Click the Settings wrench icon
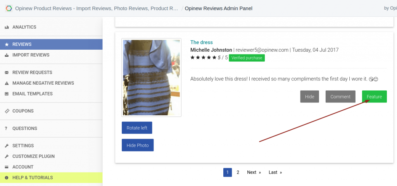Viewport: 397px width, 186px height. point(7,146)
